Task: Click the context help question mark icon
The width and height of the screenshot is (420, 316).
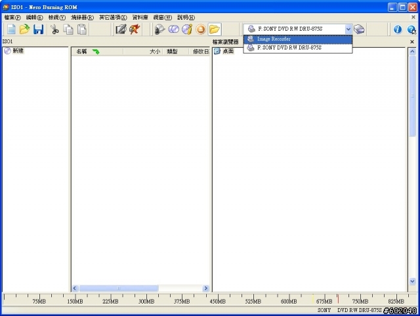Action: pos(411,30)
